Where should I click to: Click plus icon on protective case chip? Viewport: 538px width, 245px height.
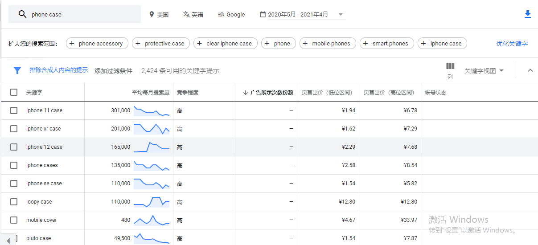click(138, 43)
